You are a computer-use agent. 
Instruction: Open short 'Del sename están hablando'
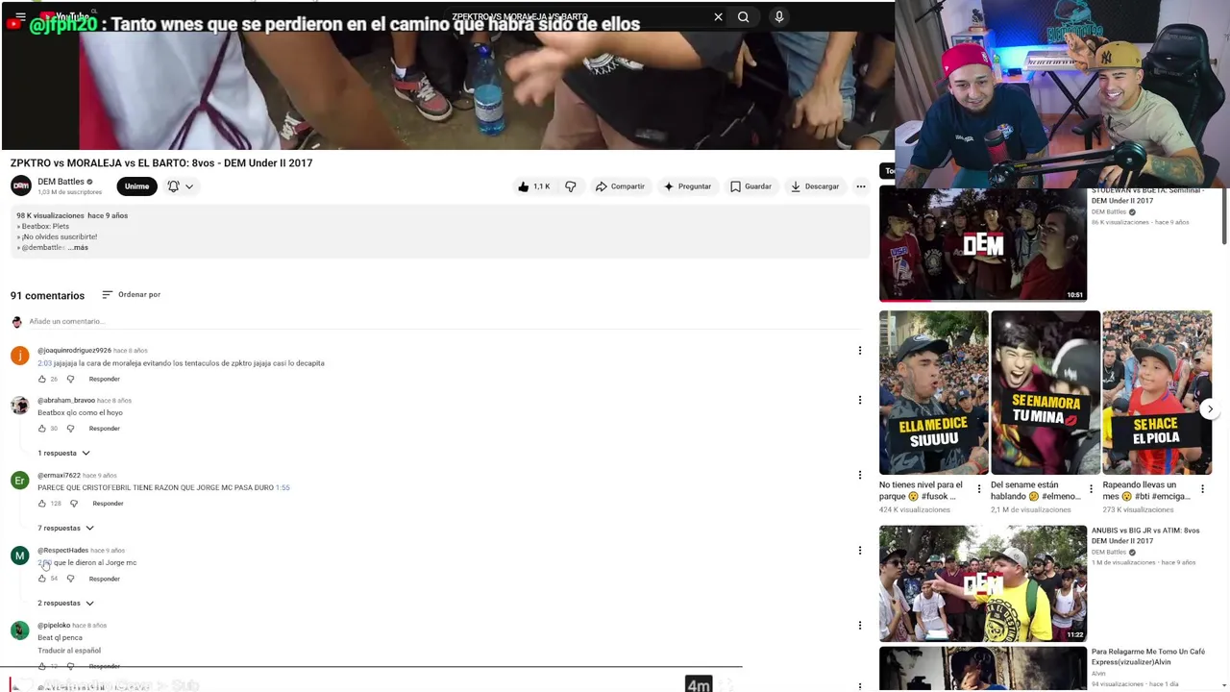pyautogui.click(x=1045, y=392)
